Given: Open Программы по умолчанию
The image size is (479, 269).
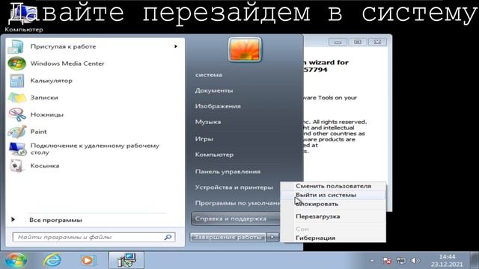Looking at the screenshot, I should (237, 202).
